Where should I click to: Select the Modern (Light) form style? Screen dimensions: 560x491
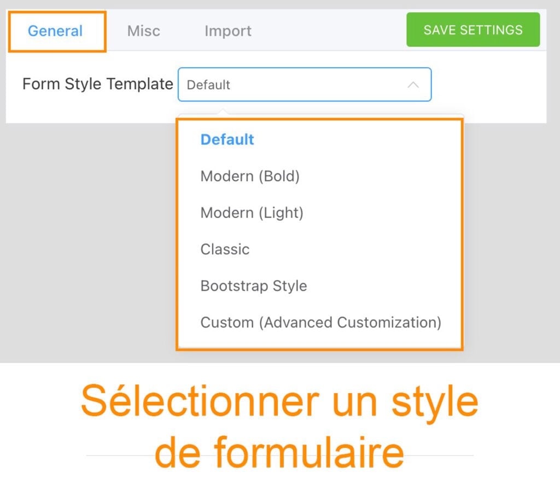click(252, 212)
